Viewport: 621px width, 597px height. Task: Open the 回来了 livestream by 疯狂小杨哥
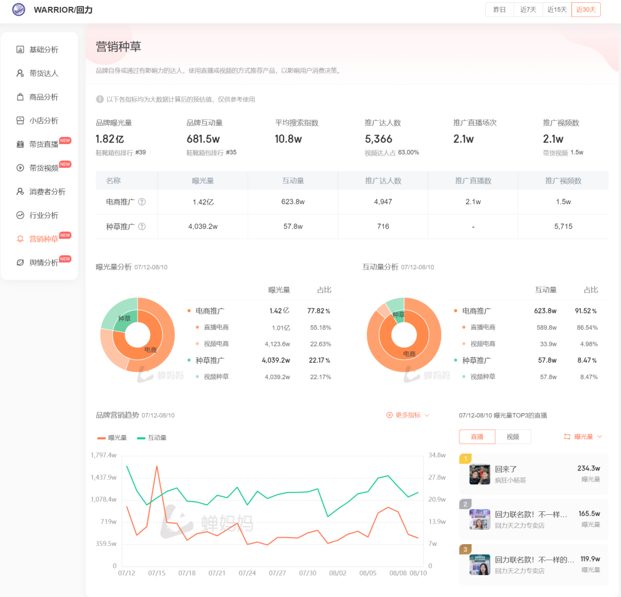[506, 469]
